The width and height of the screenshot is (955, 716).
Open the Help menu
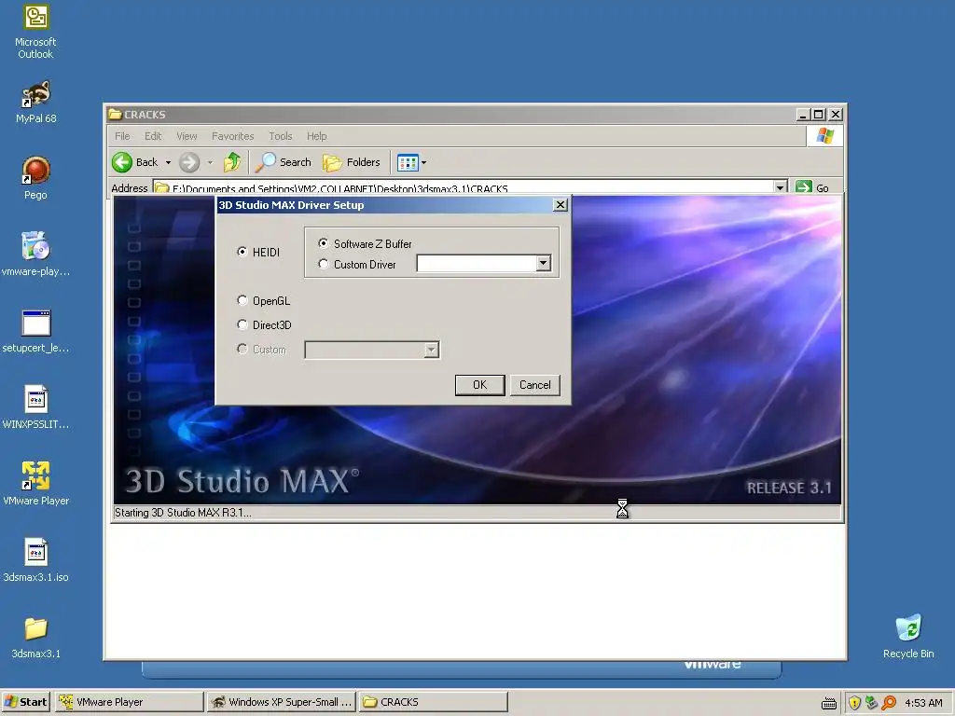point(317,136)
